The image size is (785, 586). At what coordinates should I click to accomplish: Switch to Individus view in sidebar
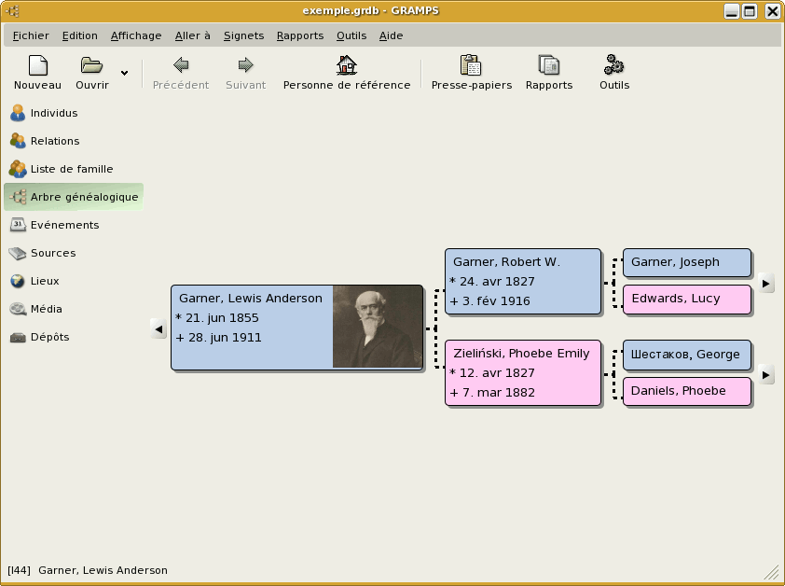54,113
